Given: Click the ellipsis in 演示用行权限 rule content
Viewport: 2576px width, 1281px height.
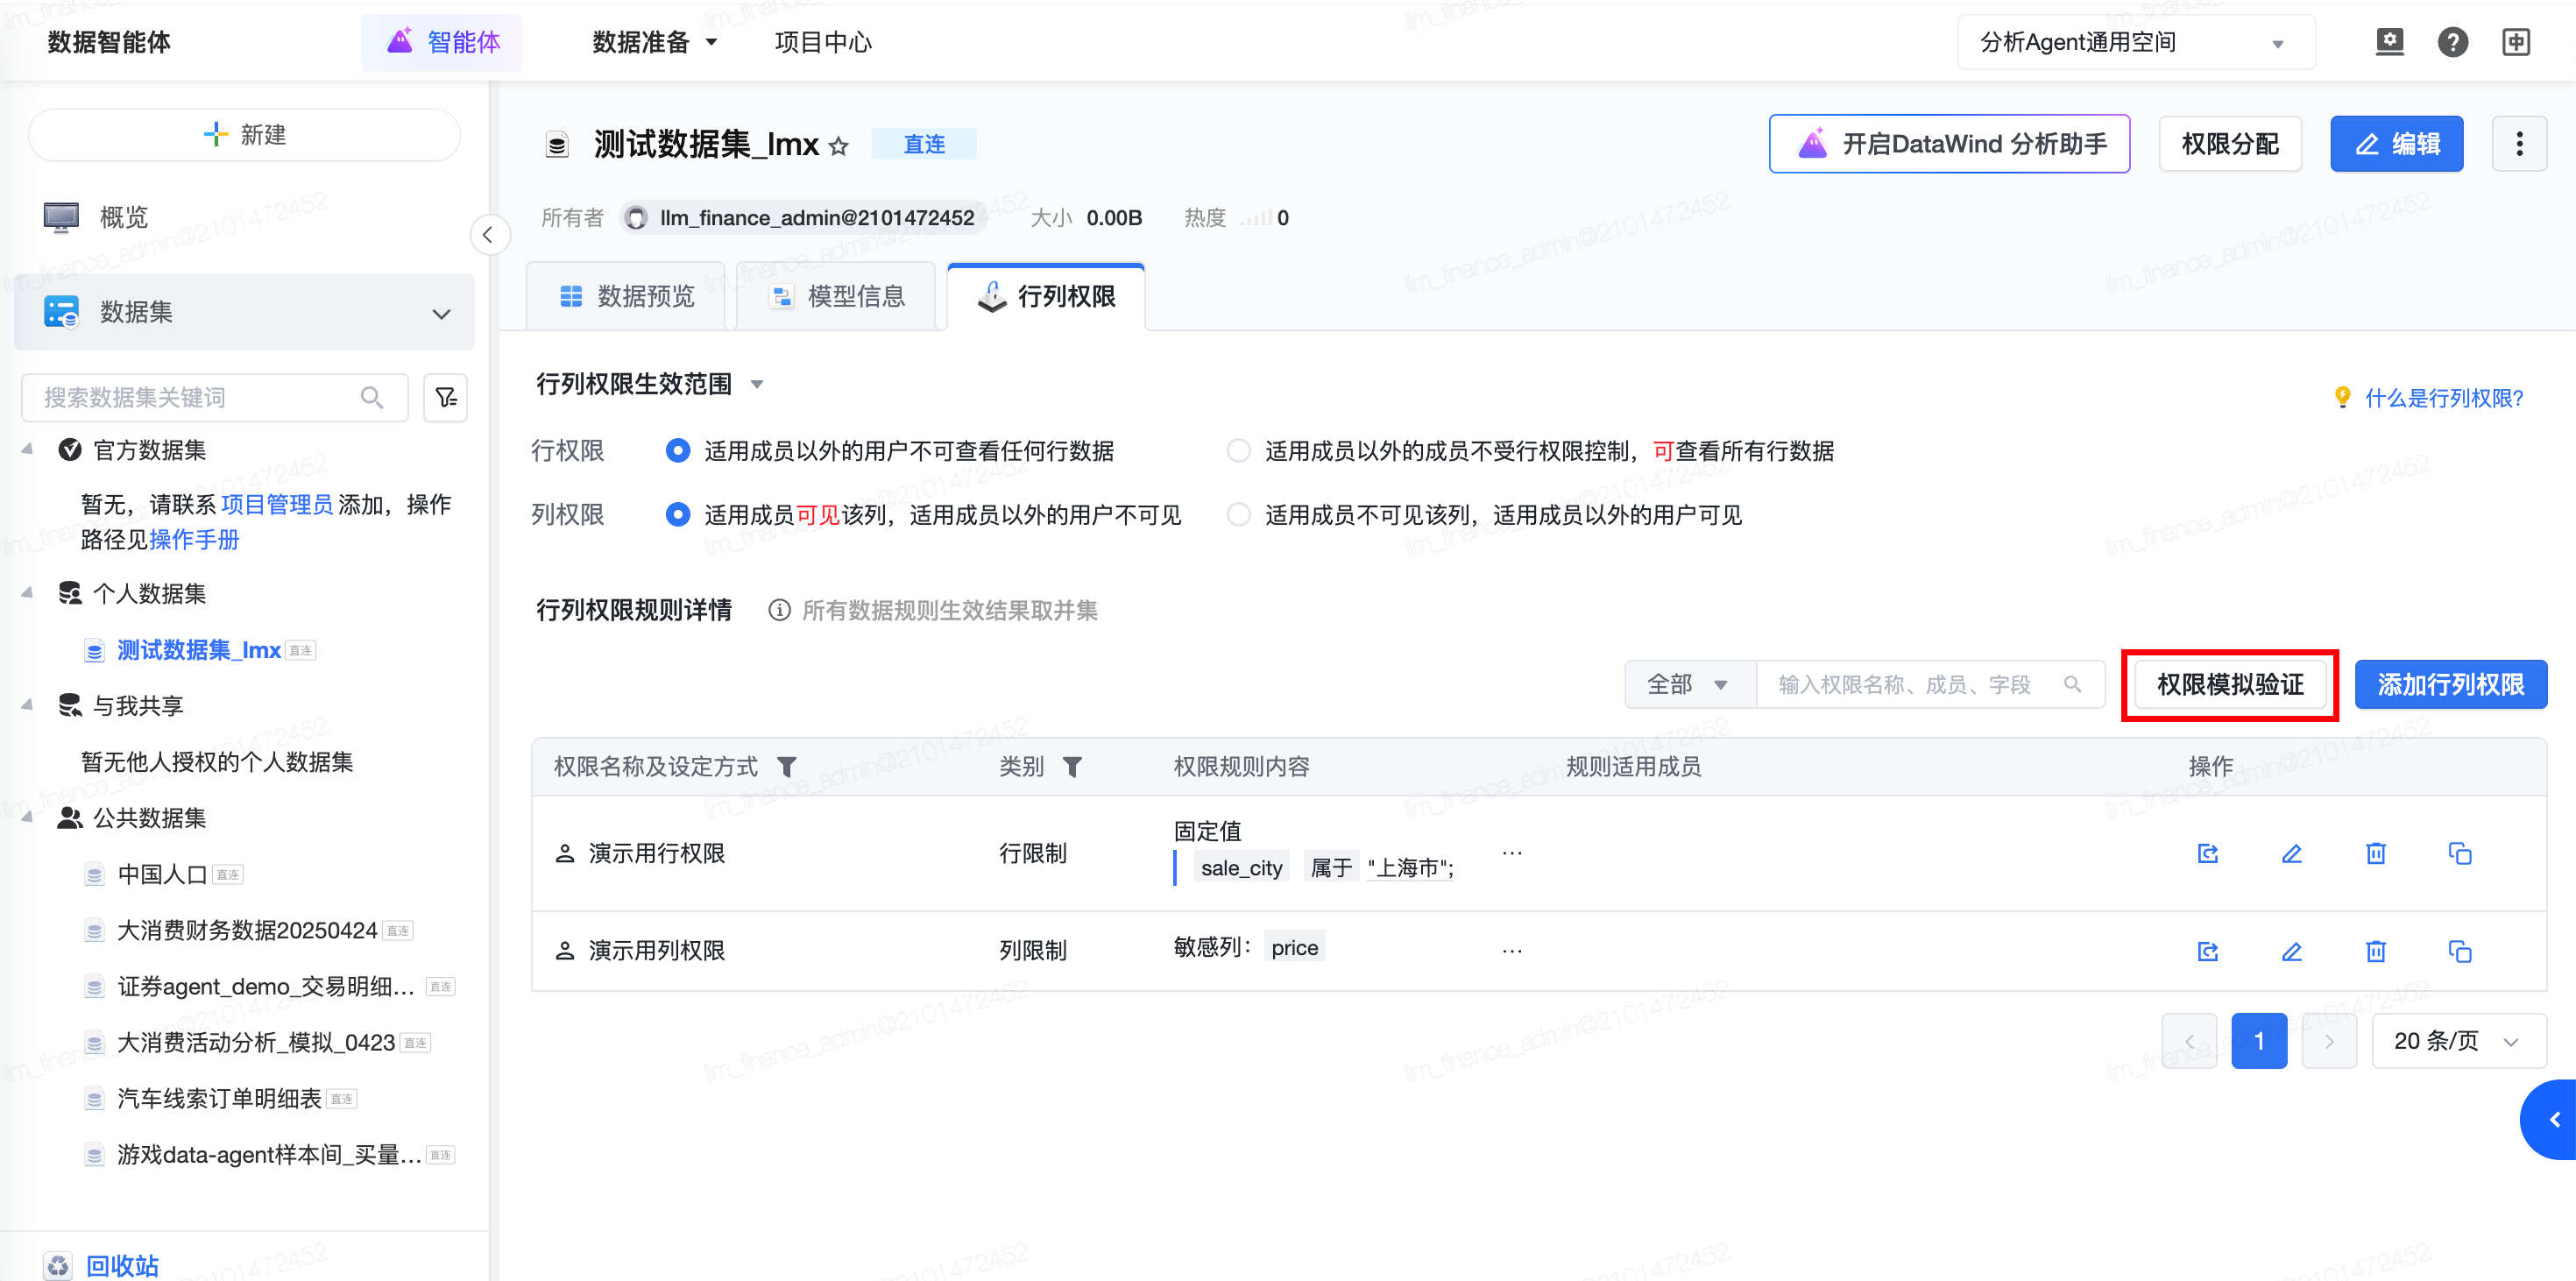Looking at the screenshot, I should pos(1512,853).
